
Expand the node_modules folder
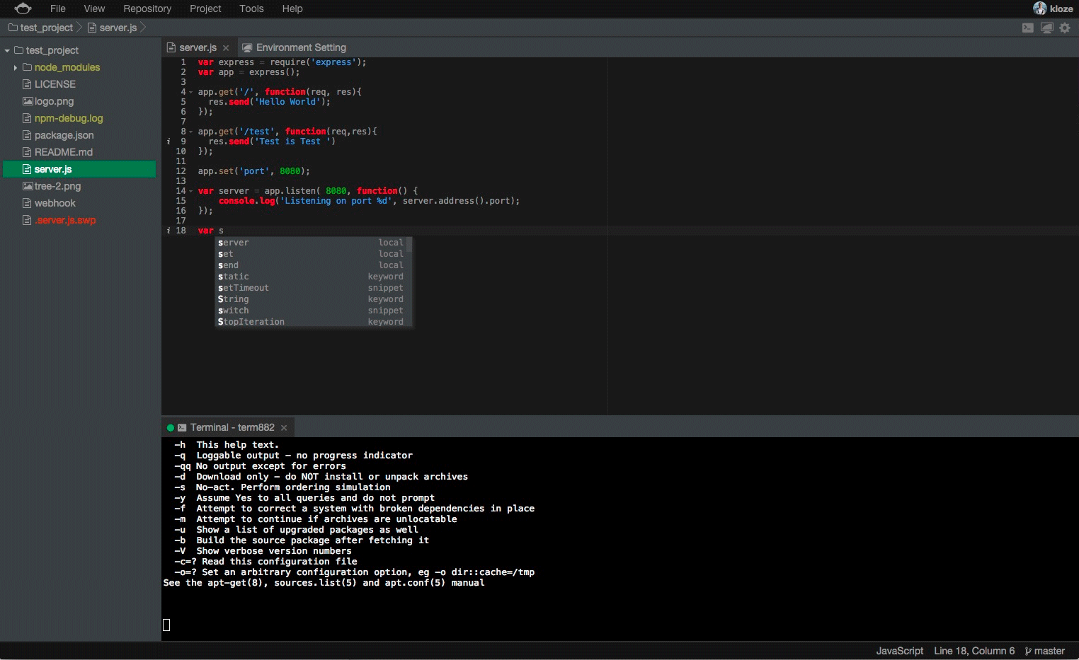(16, 68)
